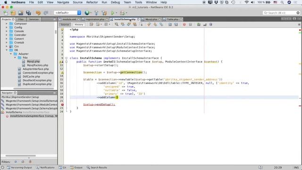
Task: Click the Search field in toolbar
Action: click(281, 13)
